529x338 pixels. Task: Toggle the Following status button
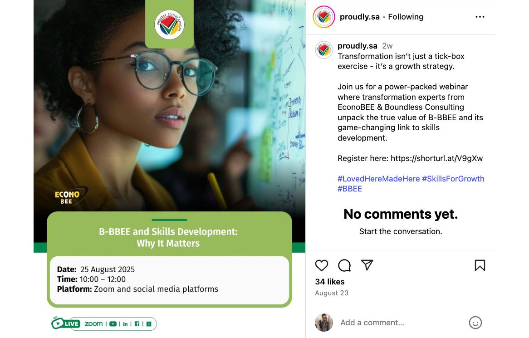[406, 17]
